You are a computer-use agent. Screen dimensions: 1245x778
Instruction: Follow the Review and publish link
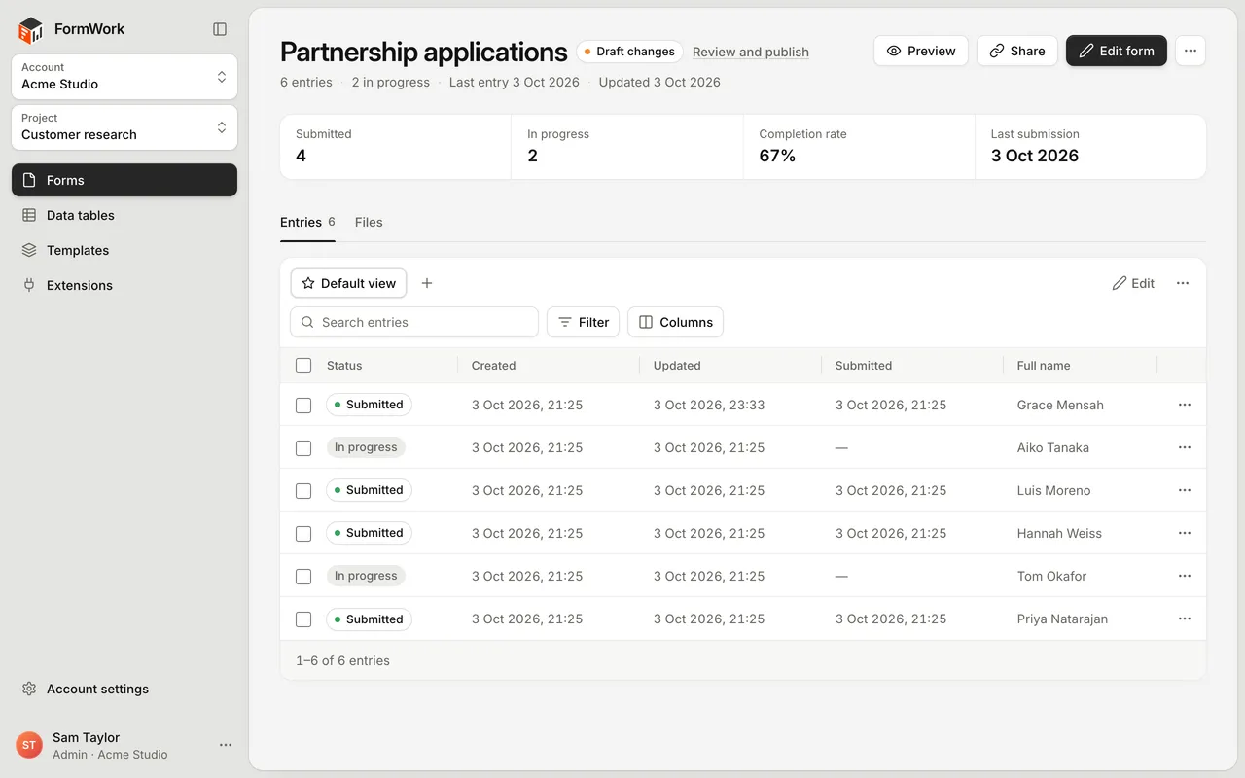coord(751,52)
